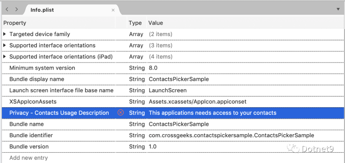Select the Bundle identifier row
The width and height of the screenshot is (345, 163).
(x=31, y=135)
